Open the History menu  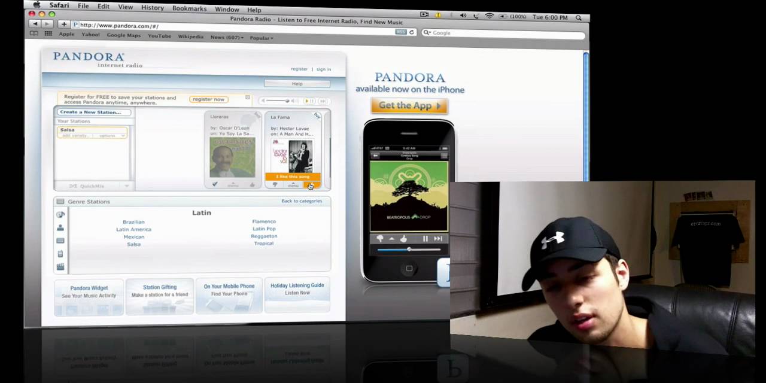[x=153, y=8]
